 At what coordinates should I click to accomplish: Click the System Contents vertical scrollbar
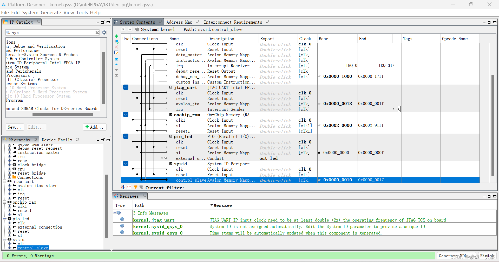click(x=493, y=126)
